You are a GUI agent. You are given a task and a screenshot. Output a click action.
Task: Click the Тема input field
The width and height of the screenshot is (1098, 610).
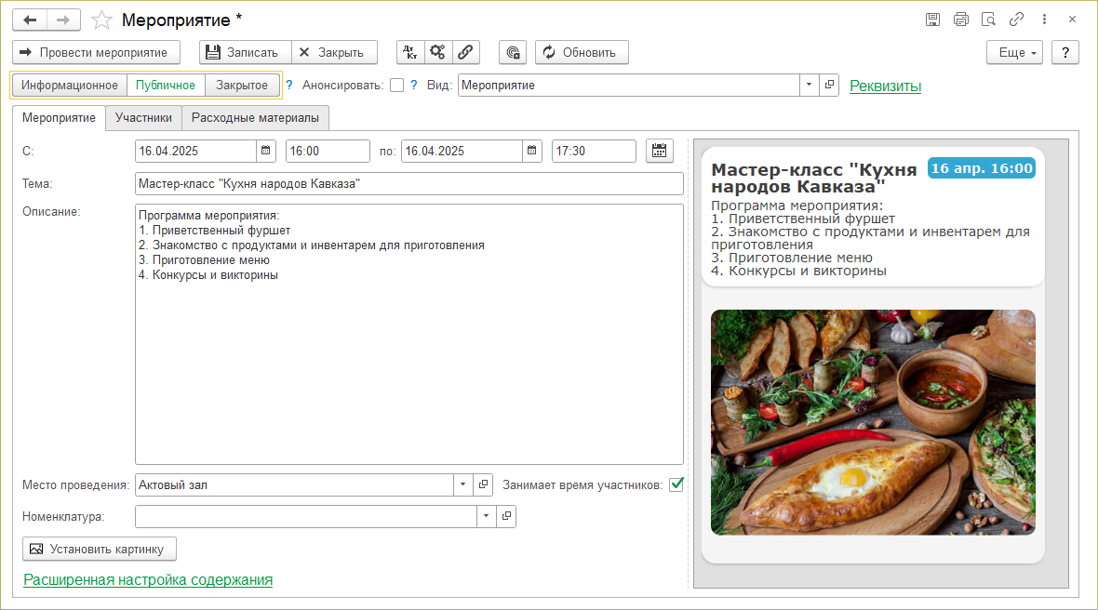click(408, 183)
